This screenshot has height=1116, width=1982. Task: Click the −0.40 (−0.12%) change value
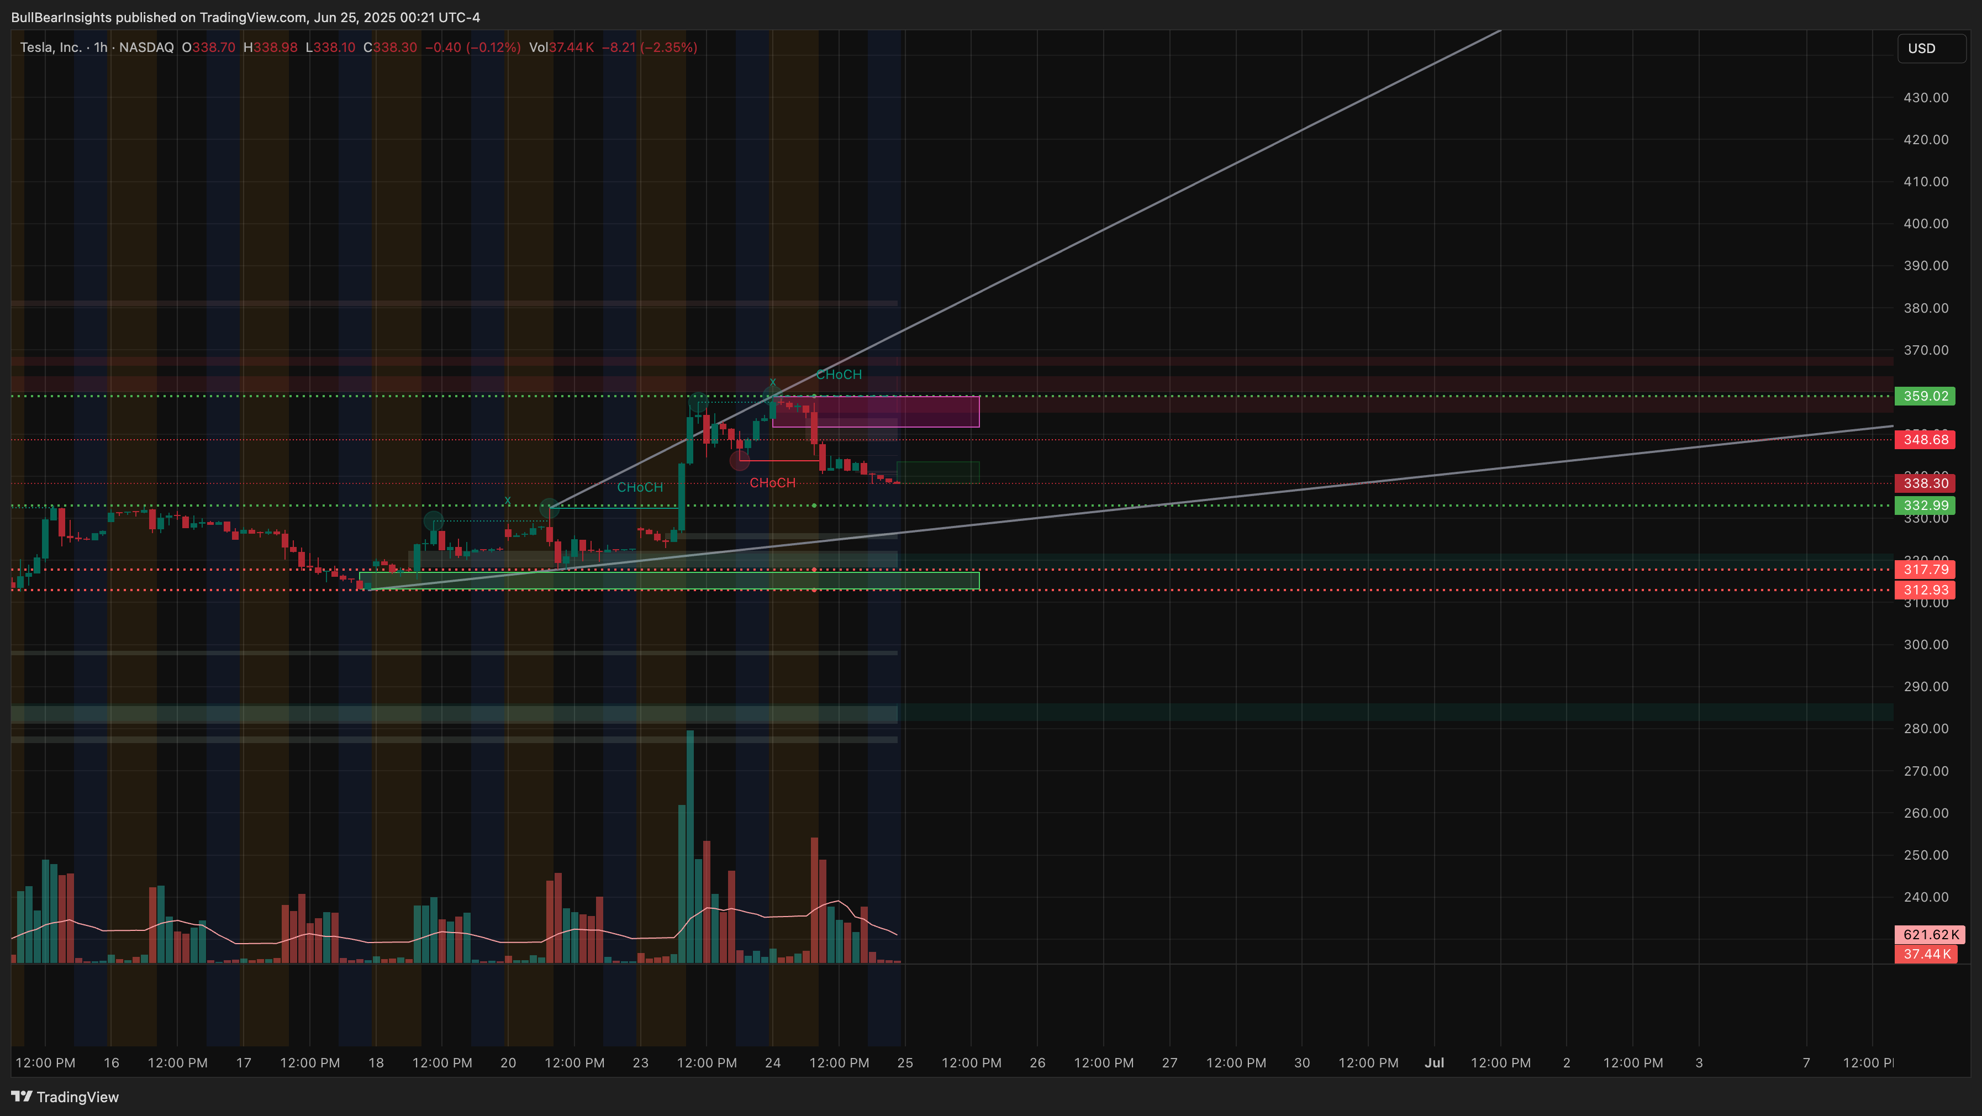click(x=472, y=48)
